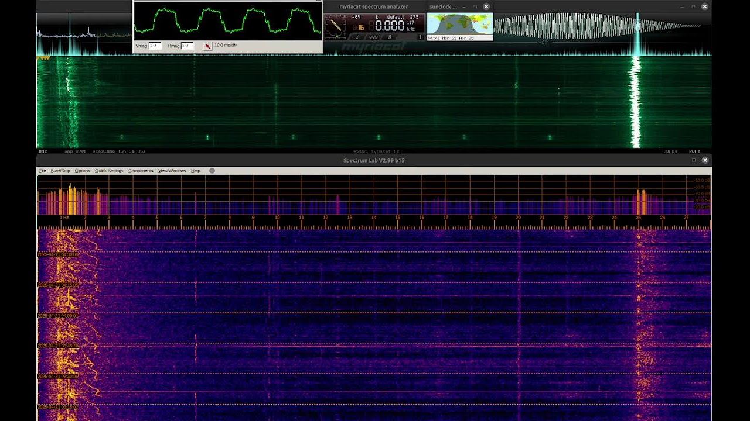
Task: Click the 2025-04-21 03:15 timestamp label on waterfall
Action: [x=58, y=406]
